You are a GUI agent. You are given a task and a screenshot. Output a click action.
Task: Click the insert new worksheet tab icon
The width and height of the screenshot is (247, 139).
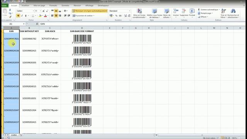(x=21, y=135)
